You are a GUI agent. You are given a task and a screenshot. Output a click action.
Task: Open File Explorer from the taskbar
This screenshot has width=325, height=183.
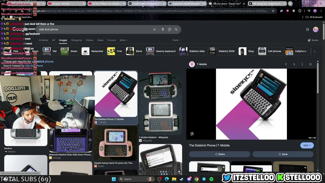(174, 179)
